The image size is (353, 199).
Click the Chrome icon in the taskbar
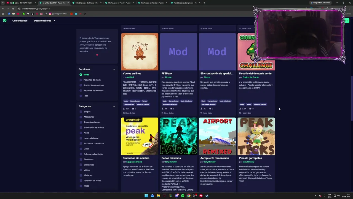[x=189, y=196]
